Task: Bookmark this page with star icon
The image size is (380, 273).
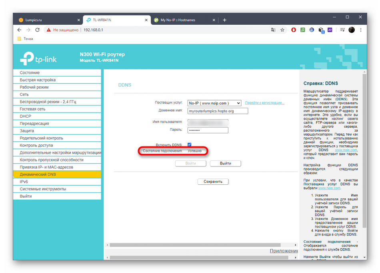Action: [x=282, y=30]
